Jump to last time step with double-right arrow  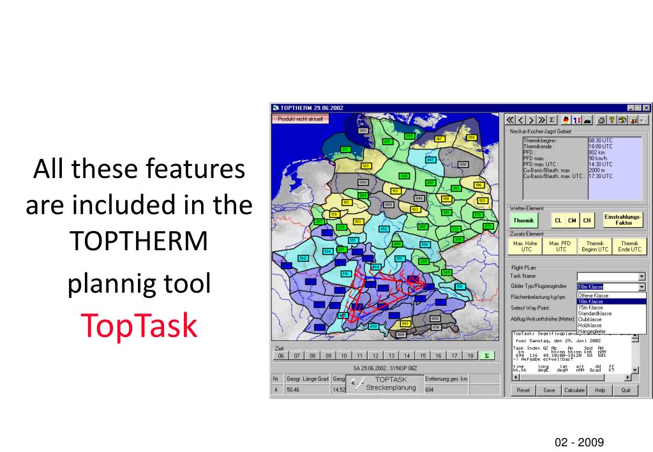tap(541, 120)
